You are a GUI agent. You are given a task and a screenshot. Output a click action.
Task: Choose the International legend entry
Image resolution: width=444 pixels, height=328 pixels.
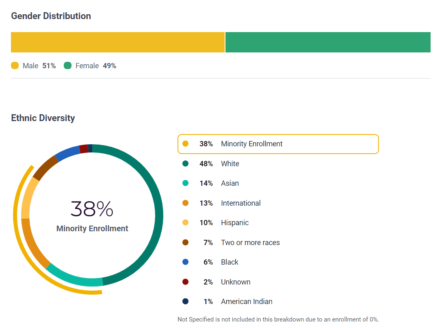(x=240, y=203)
